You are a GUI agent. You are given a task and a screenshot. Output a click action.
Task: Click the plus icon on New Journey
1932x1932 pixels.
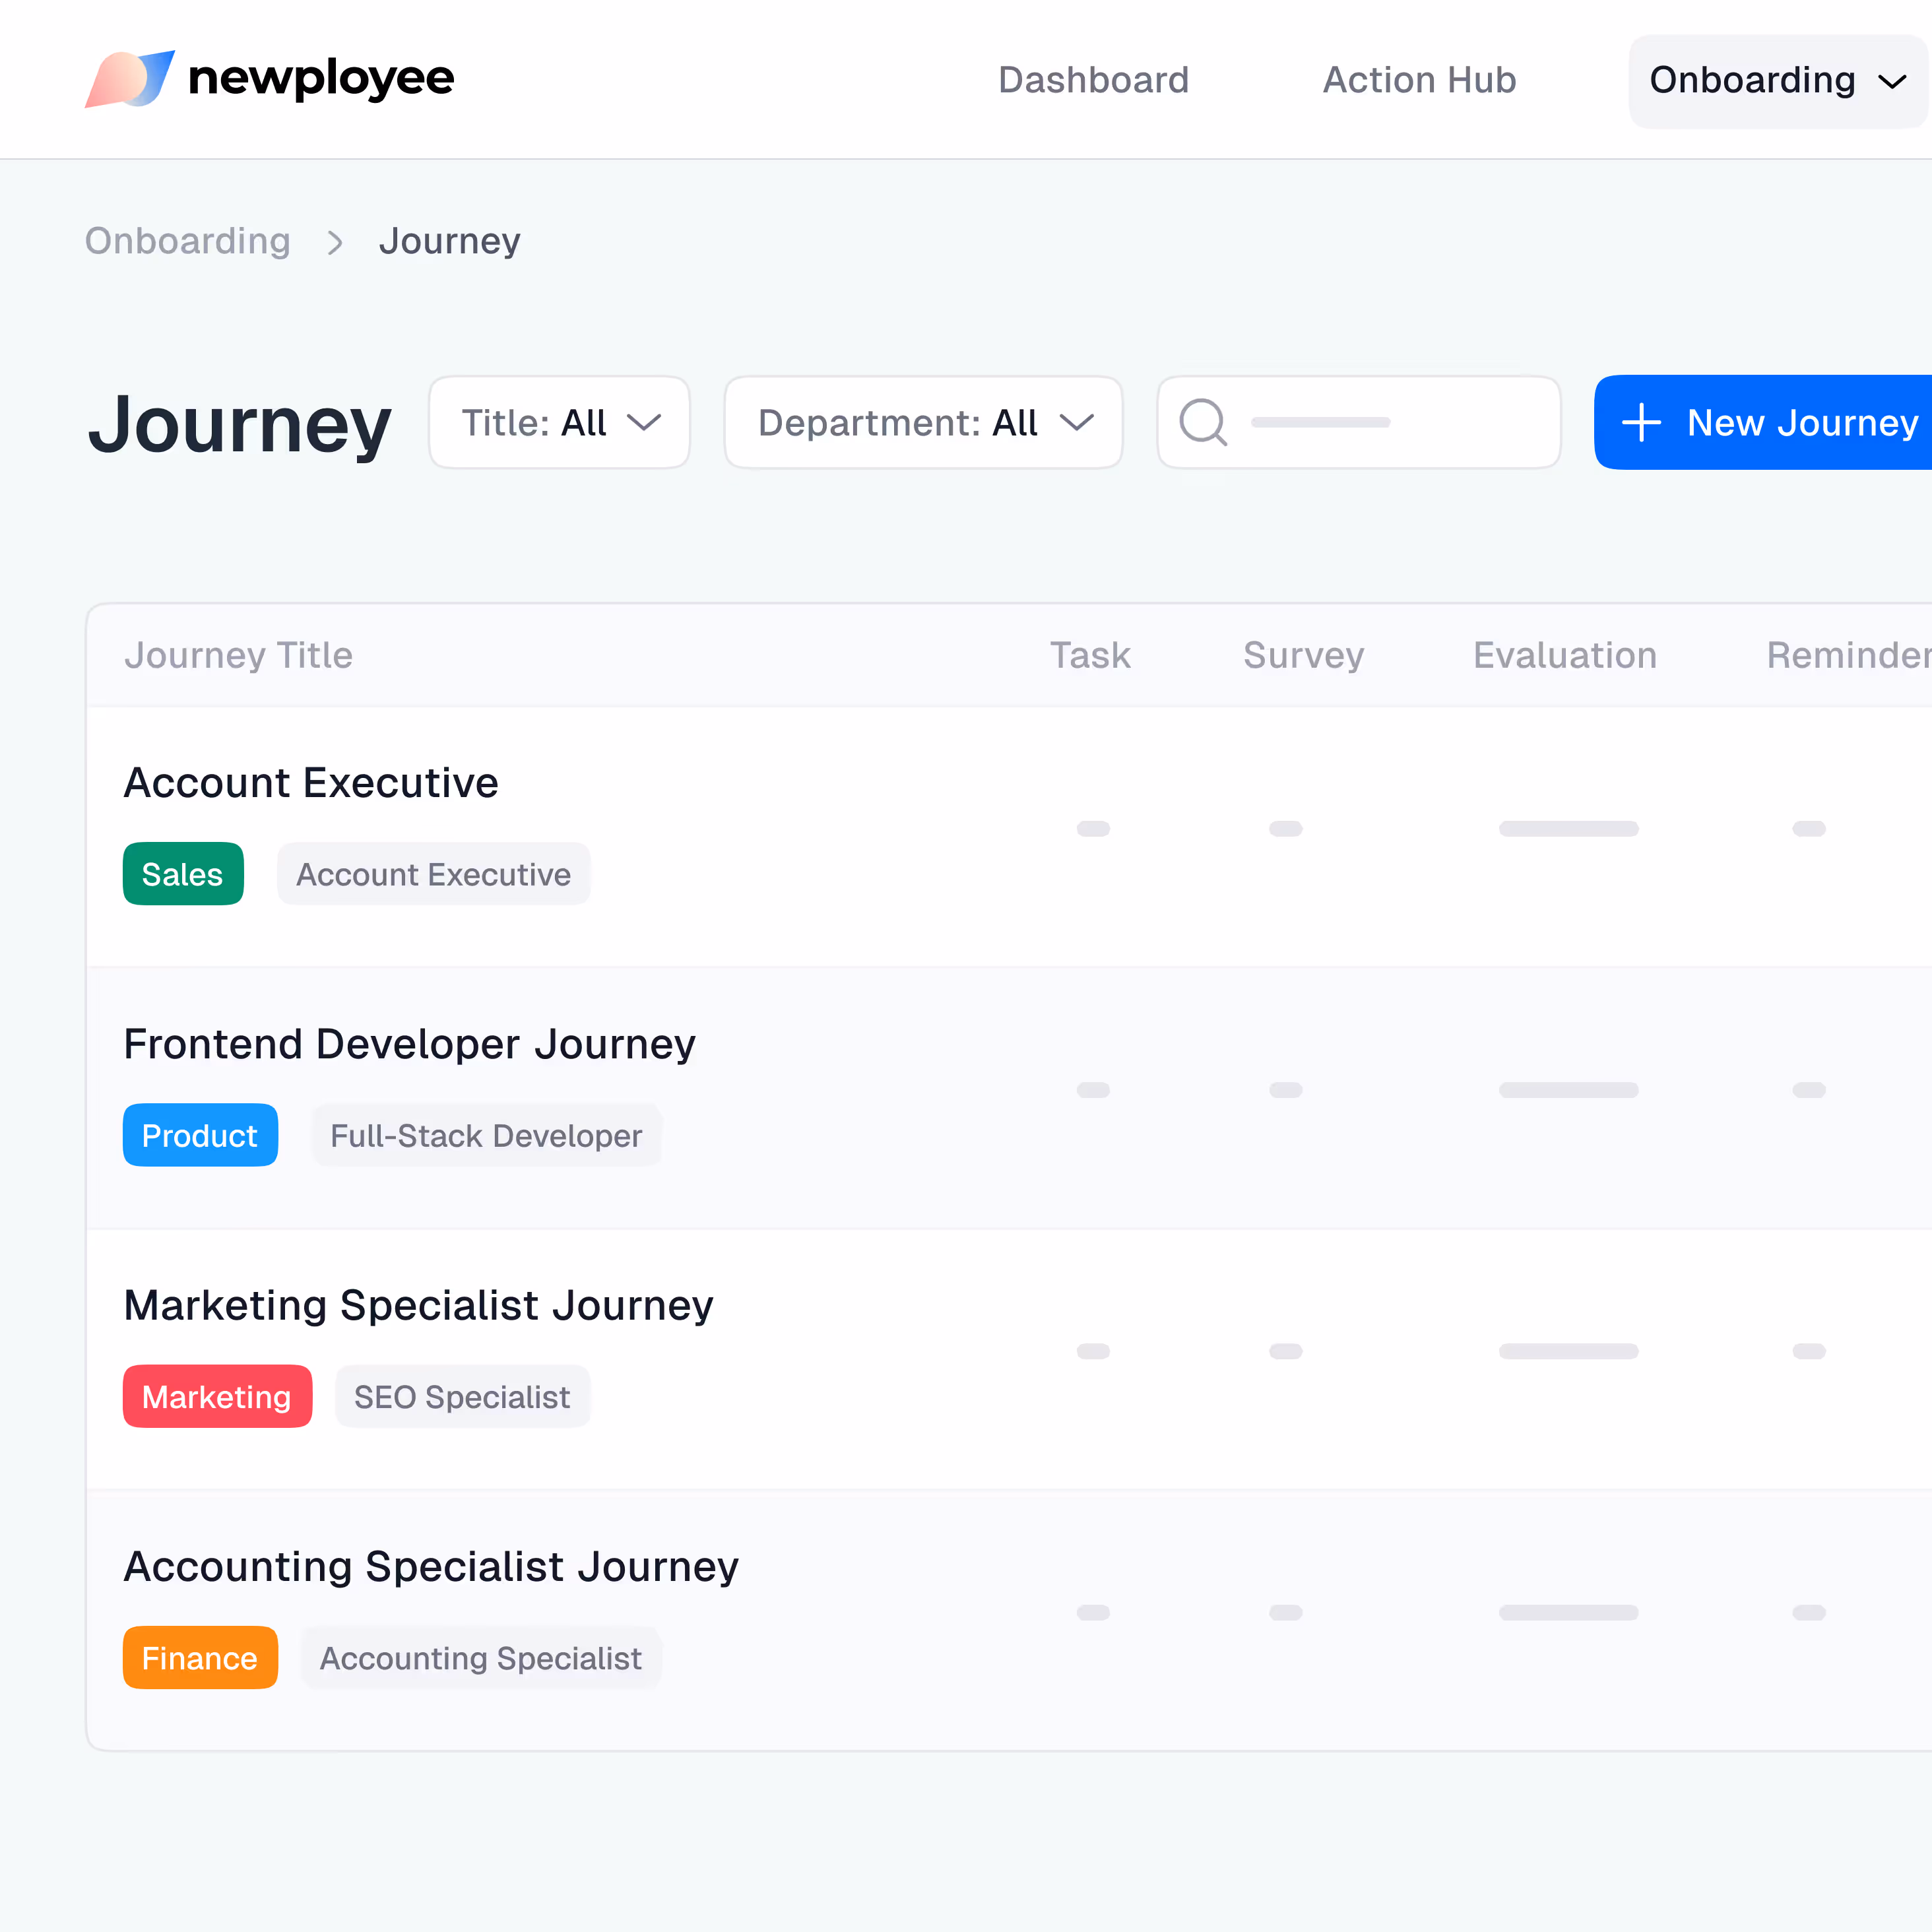pos(1641,422)
